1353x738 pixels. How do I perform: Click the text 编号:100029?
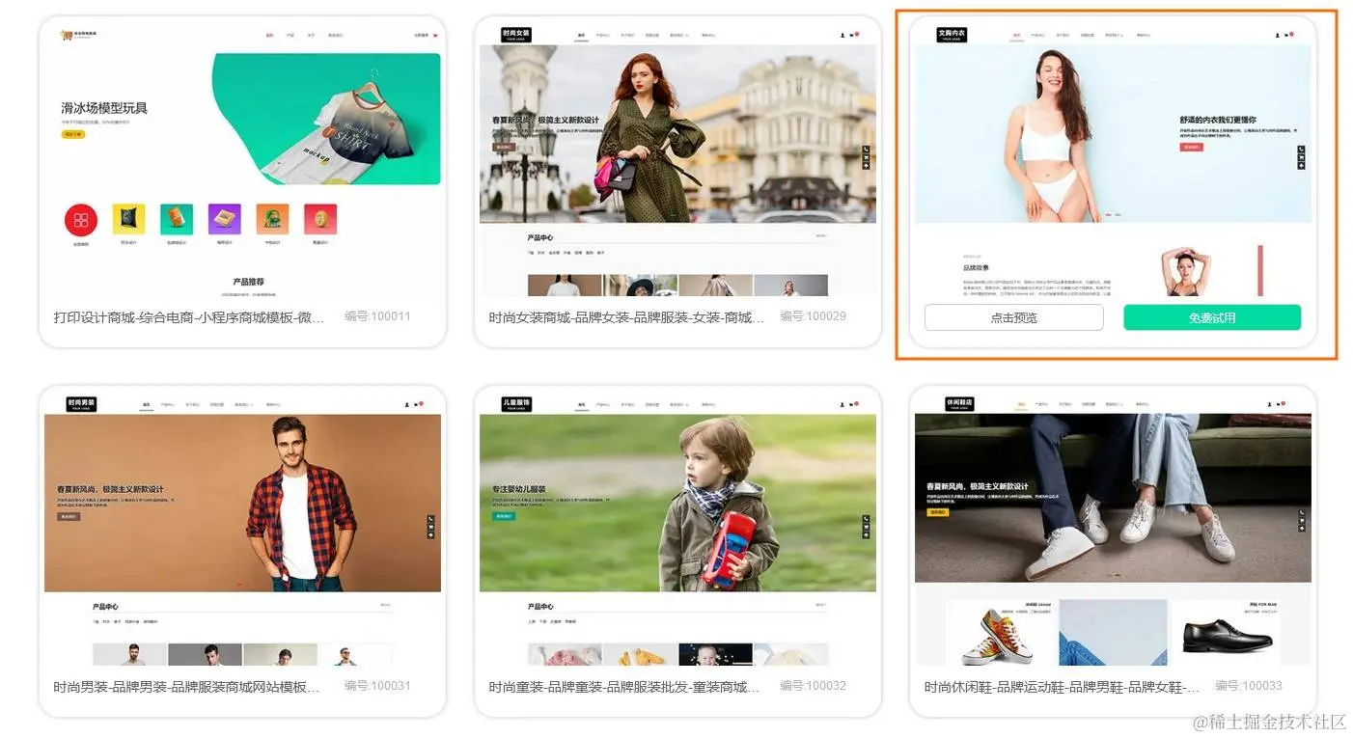[813, 315]
